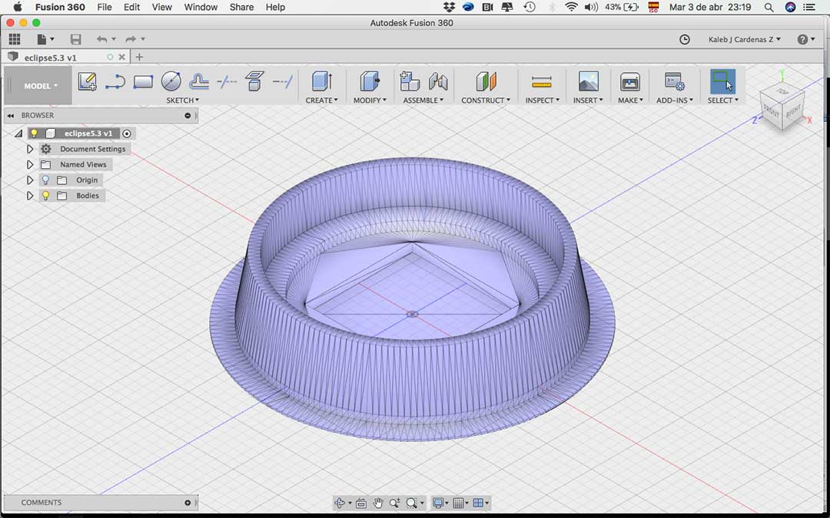Activate the Pan hand tool
The image size is (830, 518).
(x=378, y=503)
